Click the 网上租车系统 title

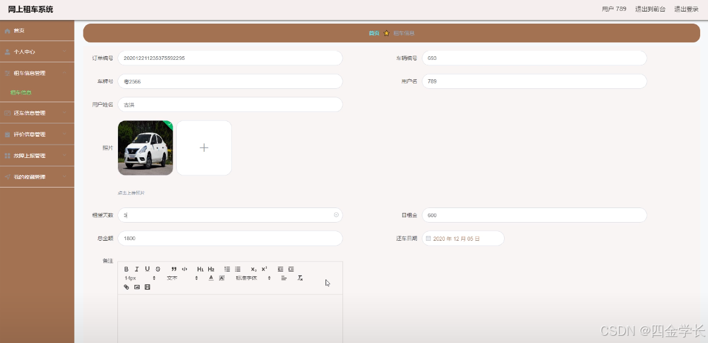(x=30, y=10)
